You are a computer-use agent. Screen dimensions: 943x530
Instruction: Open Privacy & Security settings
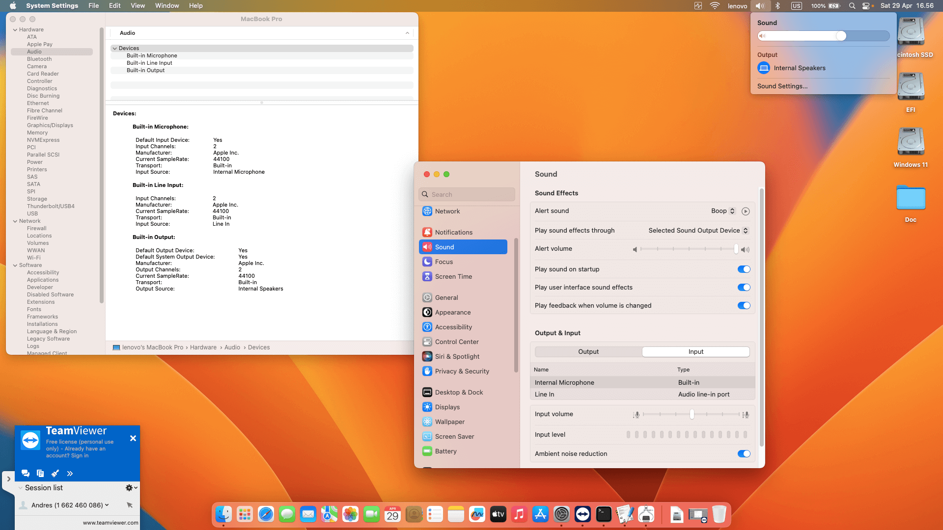[463, 371]
